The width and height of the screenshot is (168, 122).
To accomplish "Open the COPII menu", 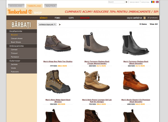I will pyautogui.click(x=71, y=18).
